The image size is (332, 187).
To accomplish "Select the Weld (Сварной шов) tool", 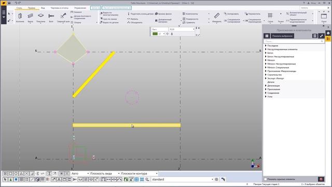I will coord(63,17).
